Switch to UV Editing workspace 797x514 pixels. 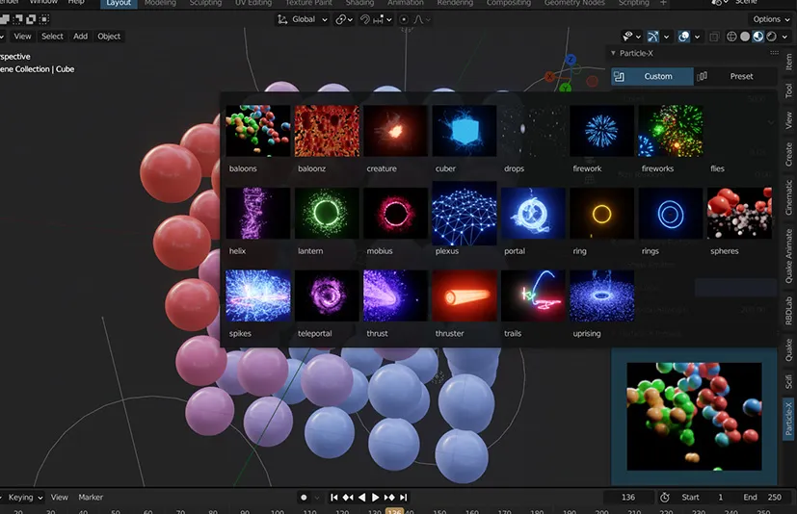[x=253, y=3]
